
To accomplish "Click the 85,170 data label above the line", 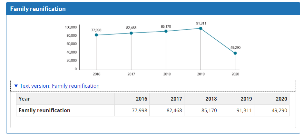I will pyautogui.click(x=166, y=26).
